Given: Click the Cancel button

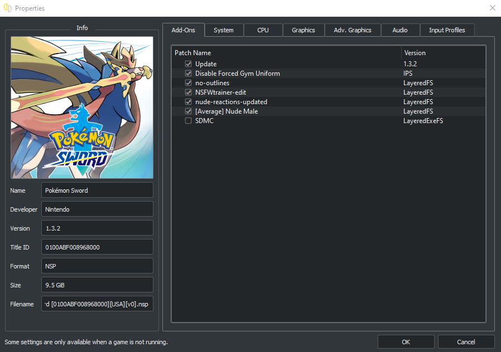Looking at the screenshot, I should (x=466, y=342).
